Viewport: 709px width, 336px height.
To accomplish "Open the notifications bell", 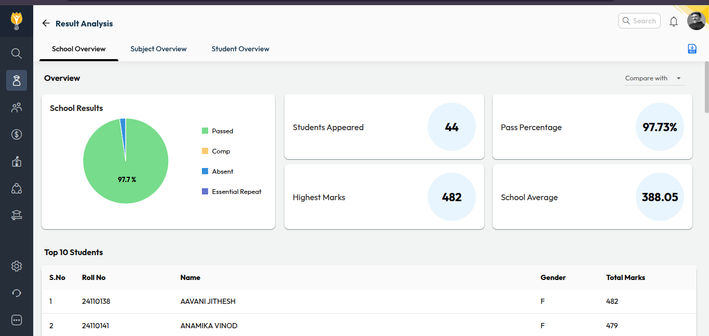I will click(x=674, y=21).
